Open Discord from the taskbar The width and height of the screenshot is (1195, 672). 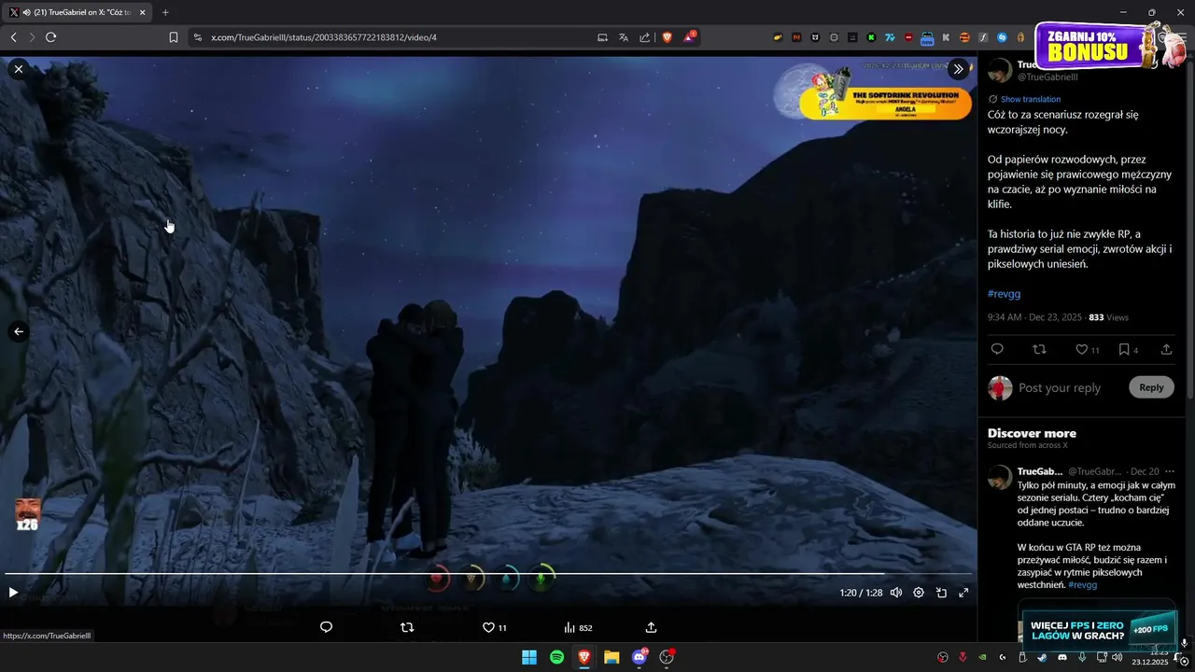click(640, 657)
